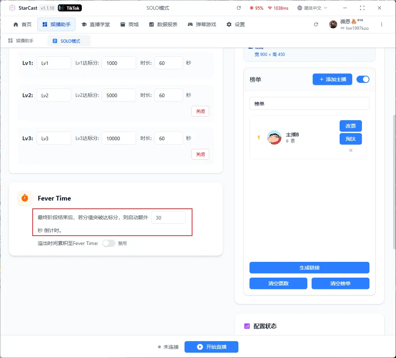
Task: Close the Lv3 level section
Action: [x=200, y=154]
